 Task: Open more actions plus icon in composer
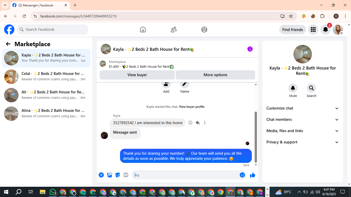click(x=101, y=175)
